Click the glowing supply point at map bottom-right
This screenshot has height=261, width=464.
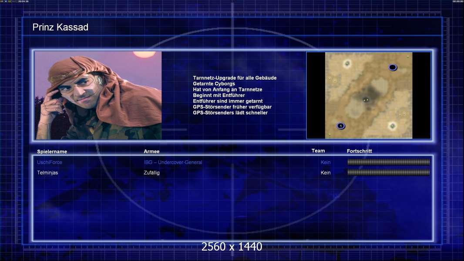392,126
